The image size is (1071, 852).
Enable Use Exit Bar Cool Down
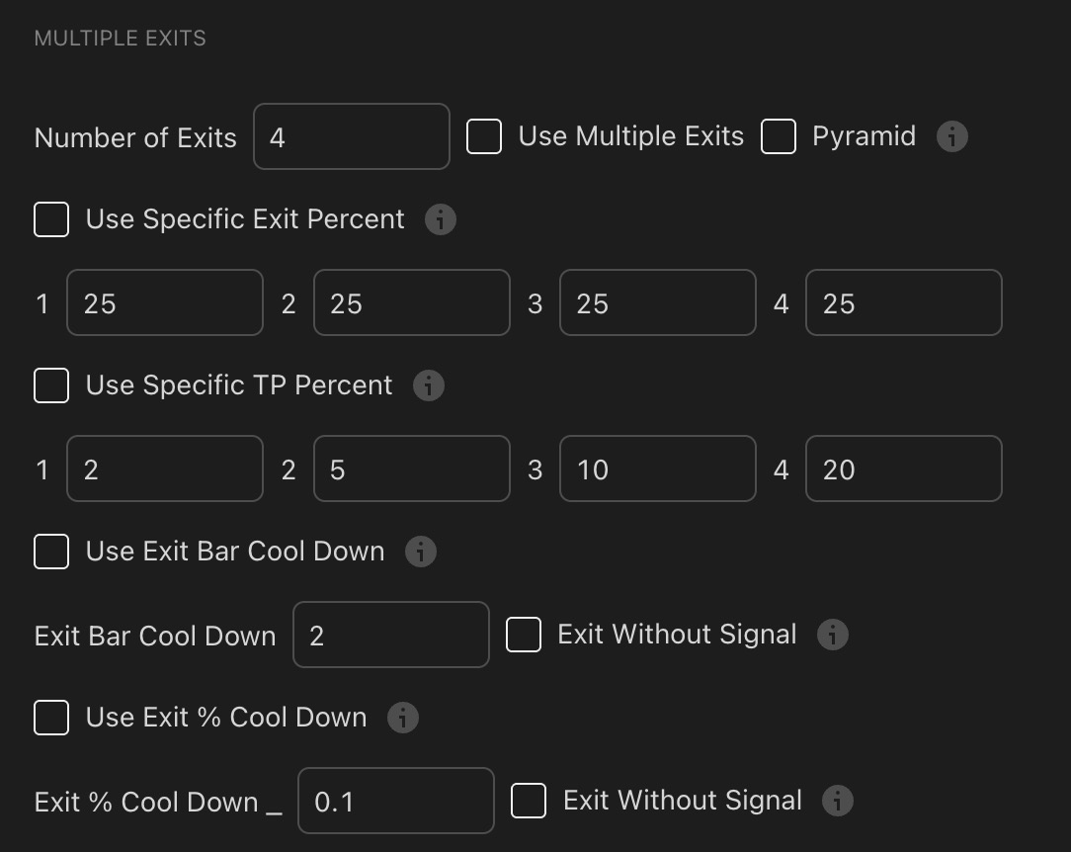coord(50,552)
